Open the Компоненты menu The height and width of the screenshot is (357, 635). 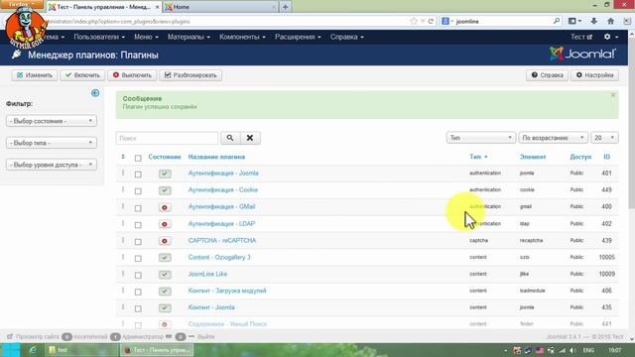[x=242, y=37]
